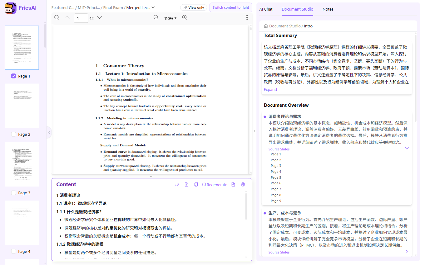The height and width of the screenshot is (265, 425).
Task: Open the 110% zoom level dropdown
Action: click(170, 18)
